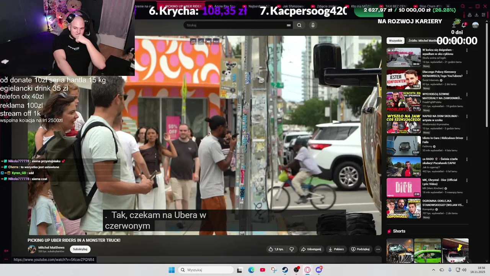Open more actions menu beside Podziękuj

(378, 249)
